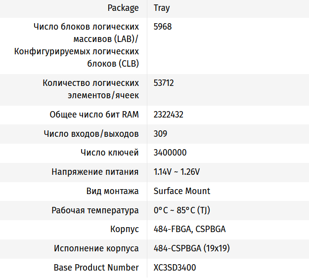Image resolution: width=309 pixels, height=278 pixels.
Task: Select the temperature range 0°C ~ 85°C
Action: pyautogui.click(x=181, y=210)
